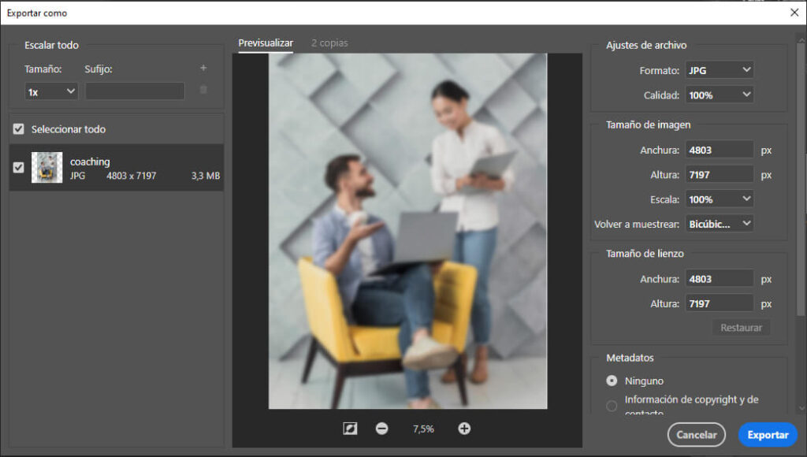Add a new export size with the plus icon
807x457 pixels.
point(203,68)
